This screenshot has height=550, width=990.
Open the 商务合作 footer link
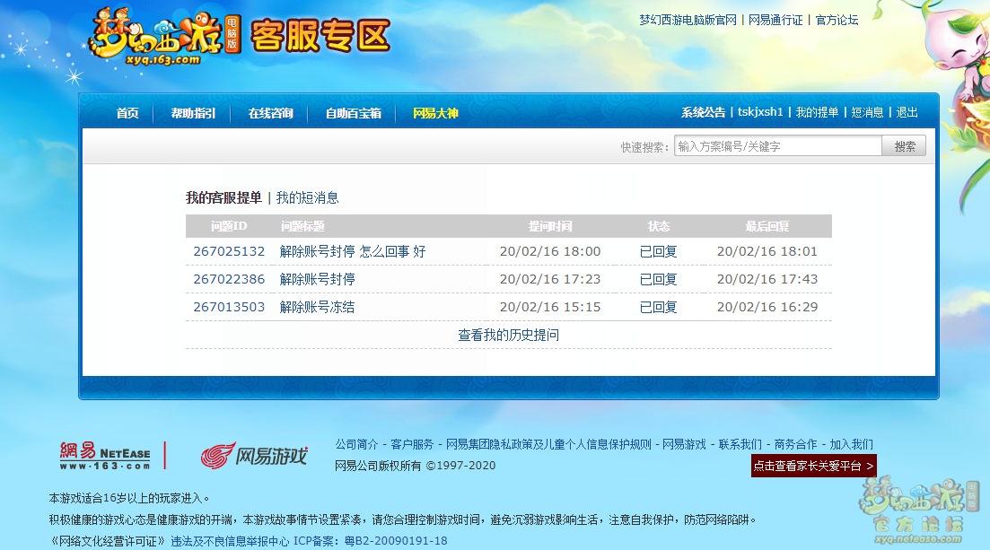pos(795,444)
